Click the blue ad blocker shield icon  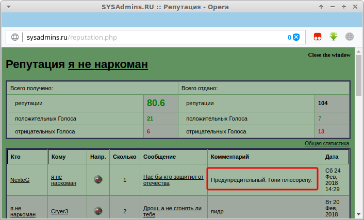pyautogui.click(x=296, y=37)
